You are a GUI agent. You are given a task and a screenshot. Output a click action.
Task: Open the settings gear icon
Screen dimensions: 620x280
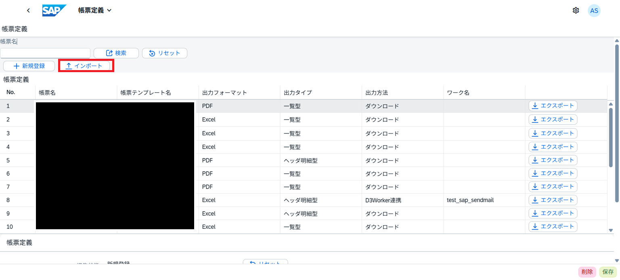tap(576, 10)
